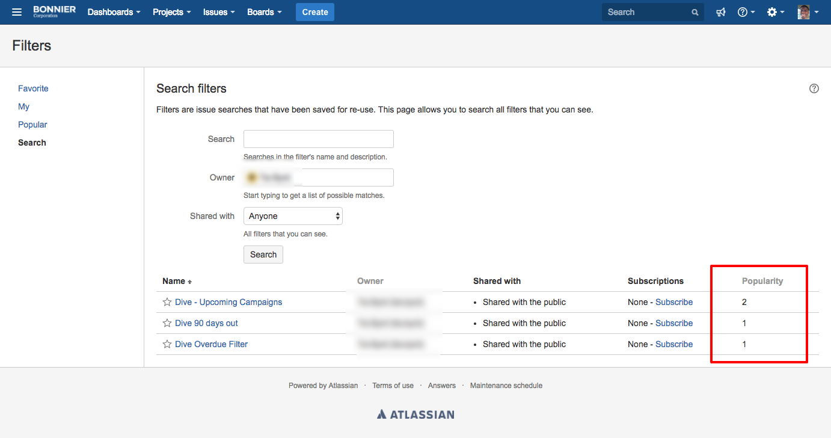The image size is (831, 438).
Task: Click the filter Search text input
Action: [x=319, y=139]
